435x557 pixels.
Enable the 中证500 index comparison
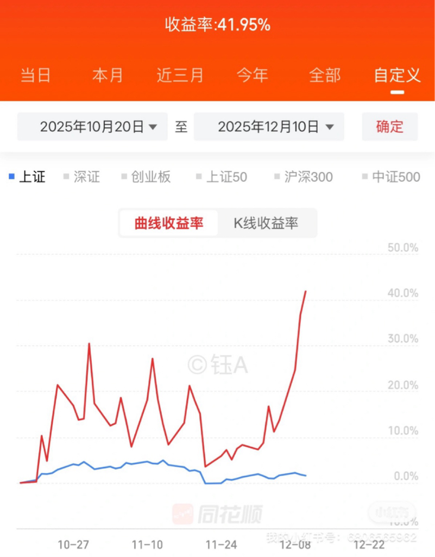tap(391, 177)
